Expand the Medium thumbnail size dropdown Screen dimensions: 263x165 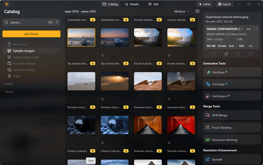[x=182, y=11]
